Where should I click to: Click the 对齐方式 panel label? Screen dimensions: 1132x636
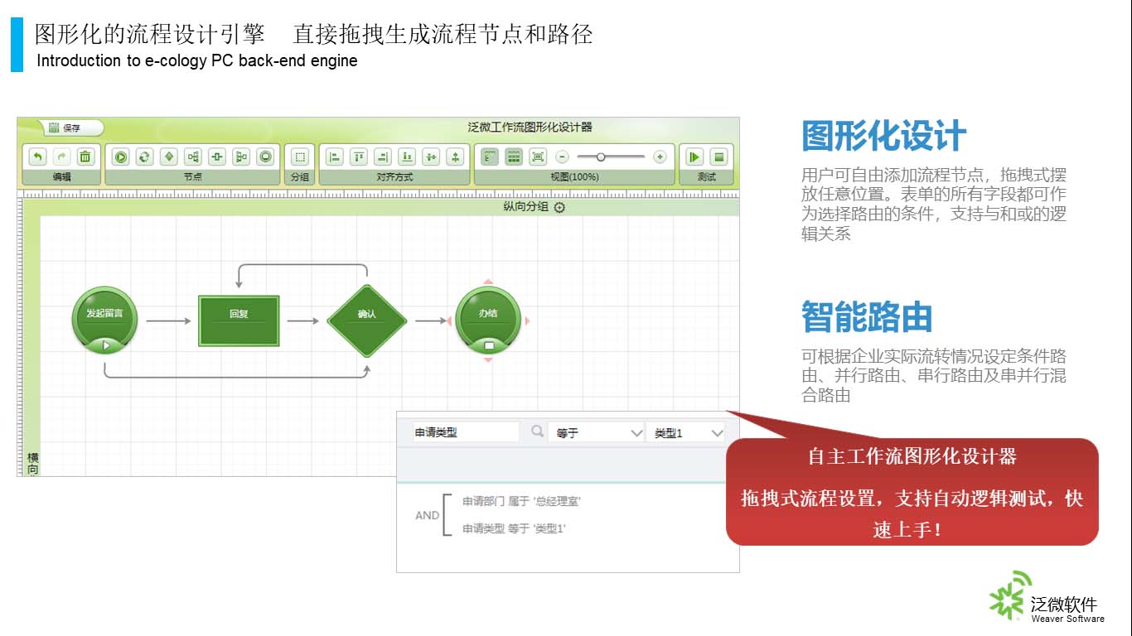(394, 177)
